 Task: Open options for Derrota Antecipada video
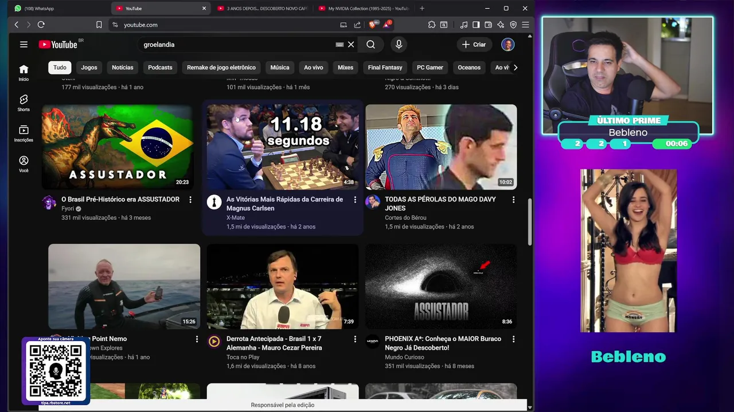point(355,339)
